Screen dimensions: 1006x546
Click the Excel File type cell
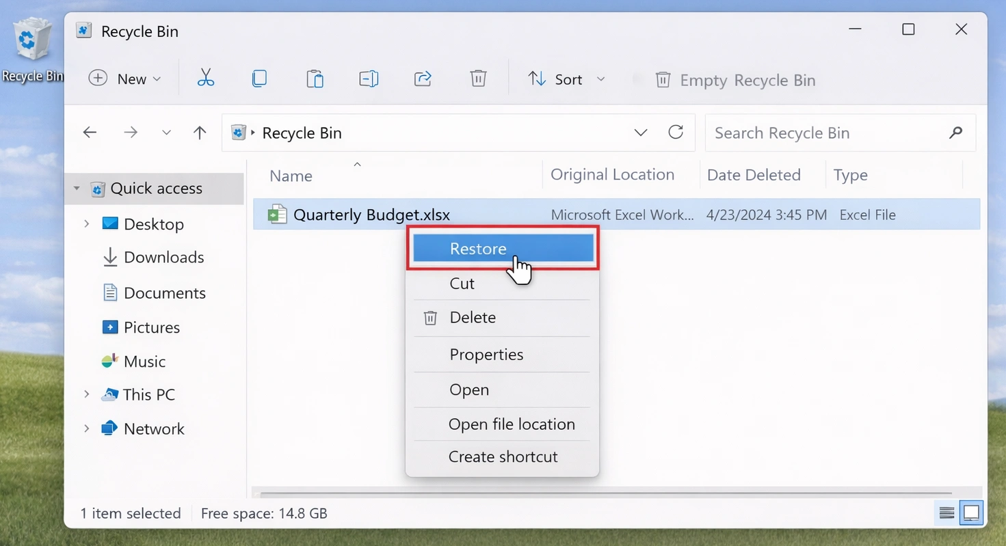pos(867,215)
